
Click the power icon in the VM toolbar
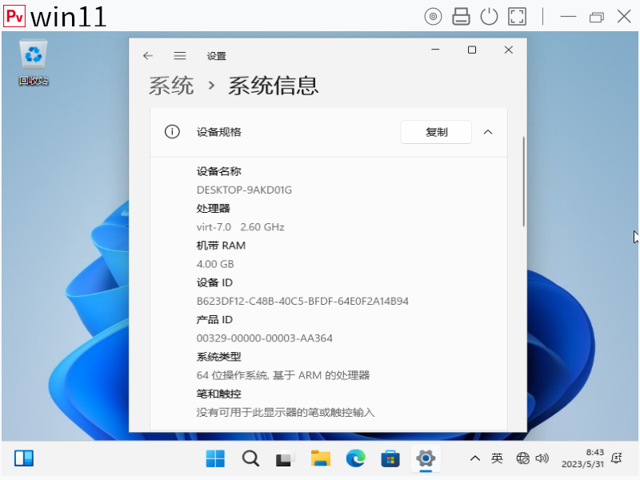tap(489, 17)
